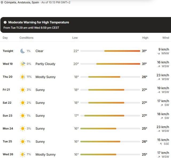Select the Thu 20 day label
171x158 pixels.
[x=7, y=77]
